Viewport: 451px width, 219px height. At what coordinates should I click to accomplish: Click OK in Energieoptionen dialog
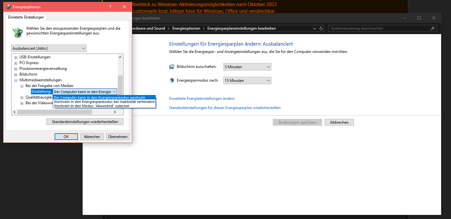coord(66,136)
